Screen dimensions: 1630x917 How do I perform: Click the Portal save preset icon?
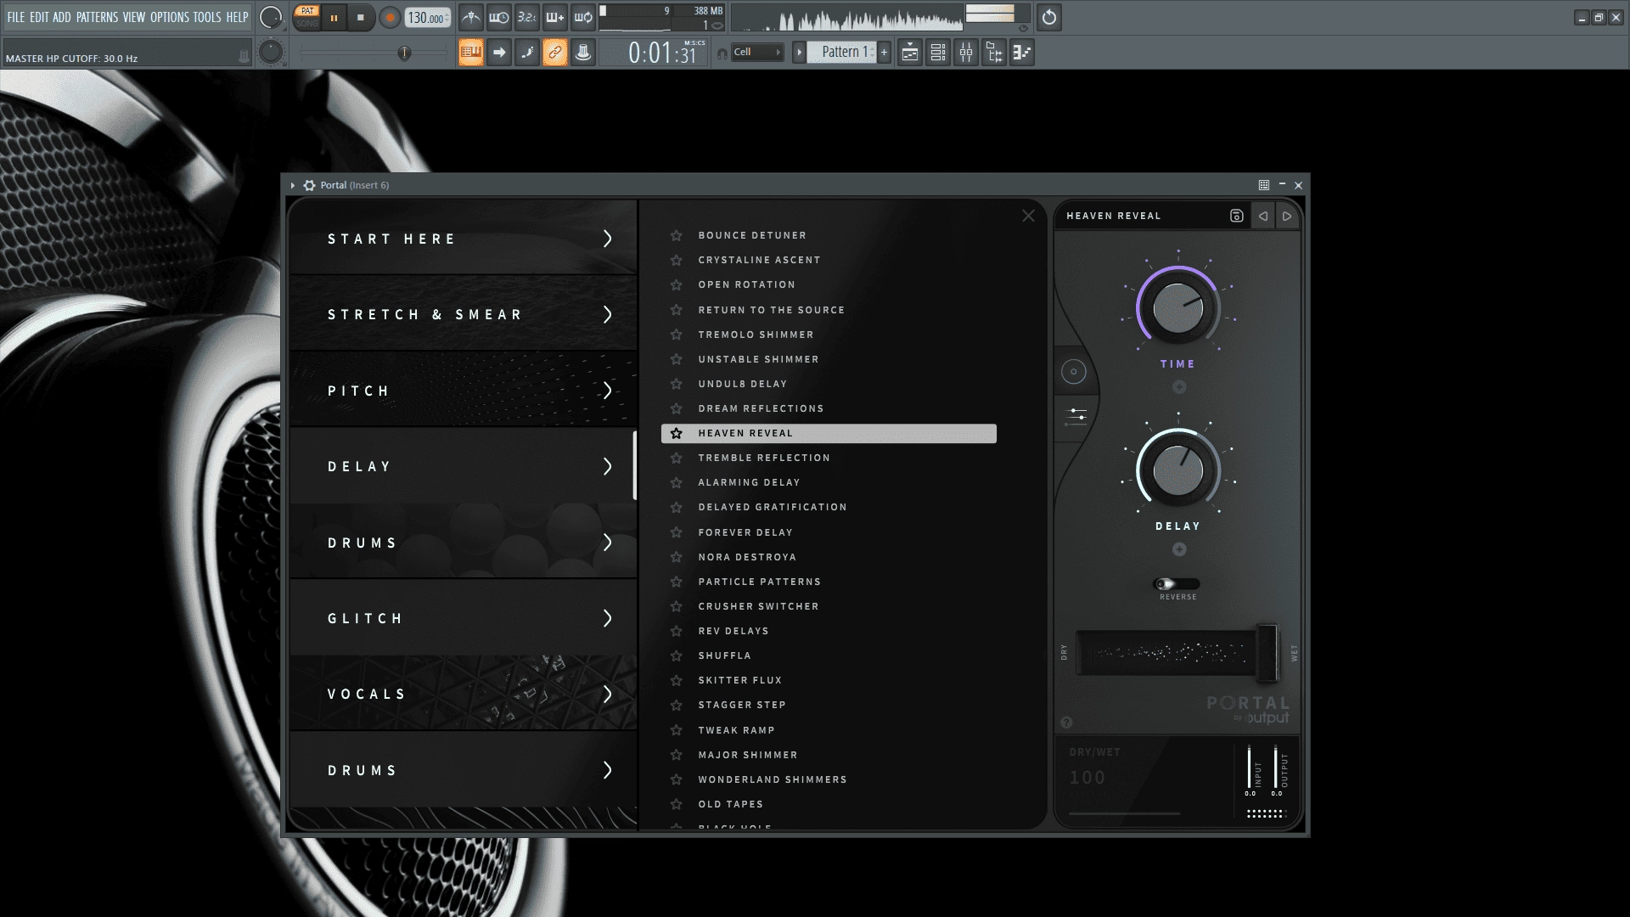pos(1236,216)
